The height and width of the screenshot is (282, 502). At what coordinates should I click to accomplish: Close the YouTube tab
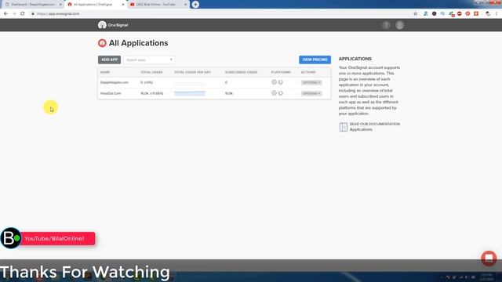click(x=185, y=5)
